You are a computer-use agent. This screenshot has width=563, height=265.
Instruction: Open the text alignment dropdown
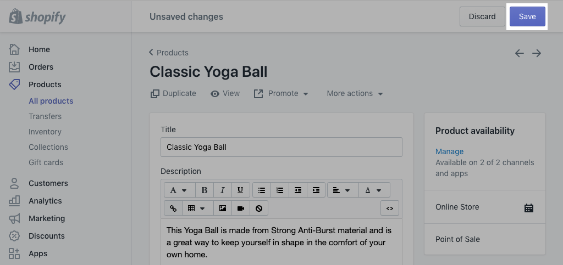[x=342, y=190]
